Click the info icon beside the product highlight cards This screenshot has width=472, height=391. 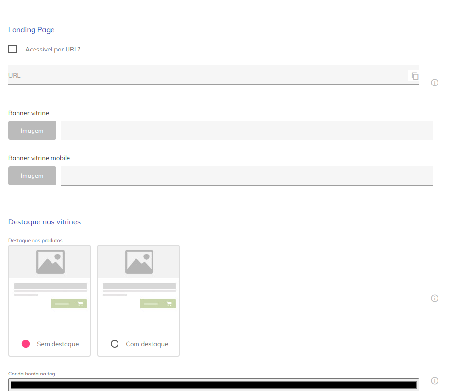click(x=435, y=298)
